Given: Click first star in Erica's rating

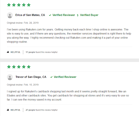Looking at the screenshot, I should pyautogui.click(x=9, y=5).
